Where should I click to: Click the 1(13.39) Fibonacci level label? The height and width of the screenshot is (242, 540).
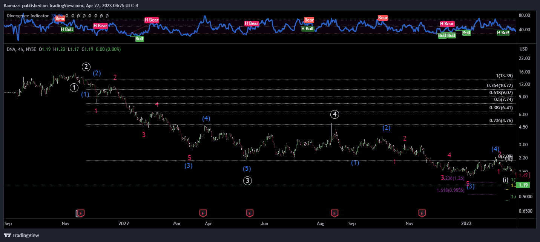pos(504,76)
